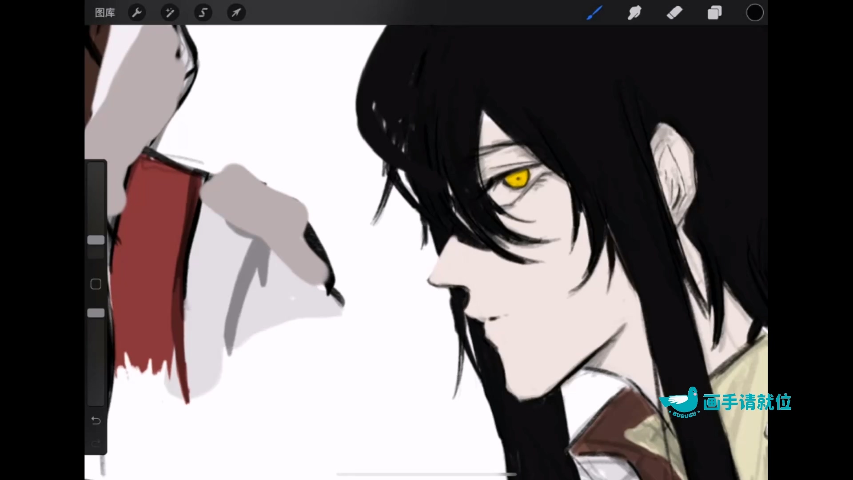Redo with the redo arrow

(x=96, y=444)
